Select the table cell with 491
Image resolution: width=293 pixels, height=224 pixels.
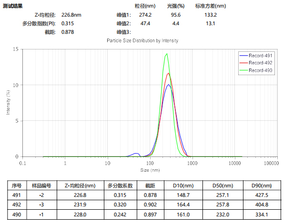pos(17,195)
